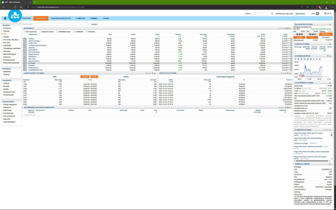Focus the instrument search input field
336x210 pixels.
click(55, 24)
